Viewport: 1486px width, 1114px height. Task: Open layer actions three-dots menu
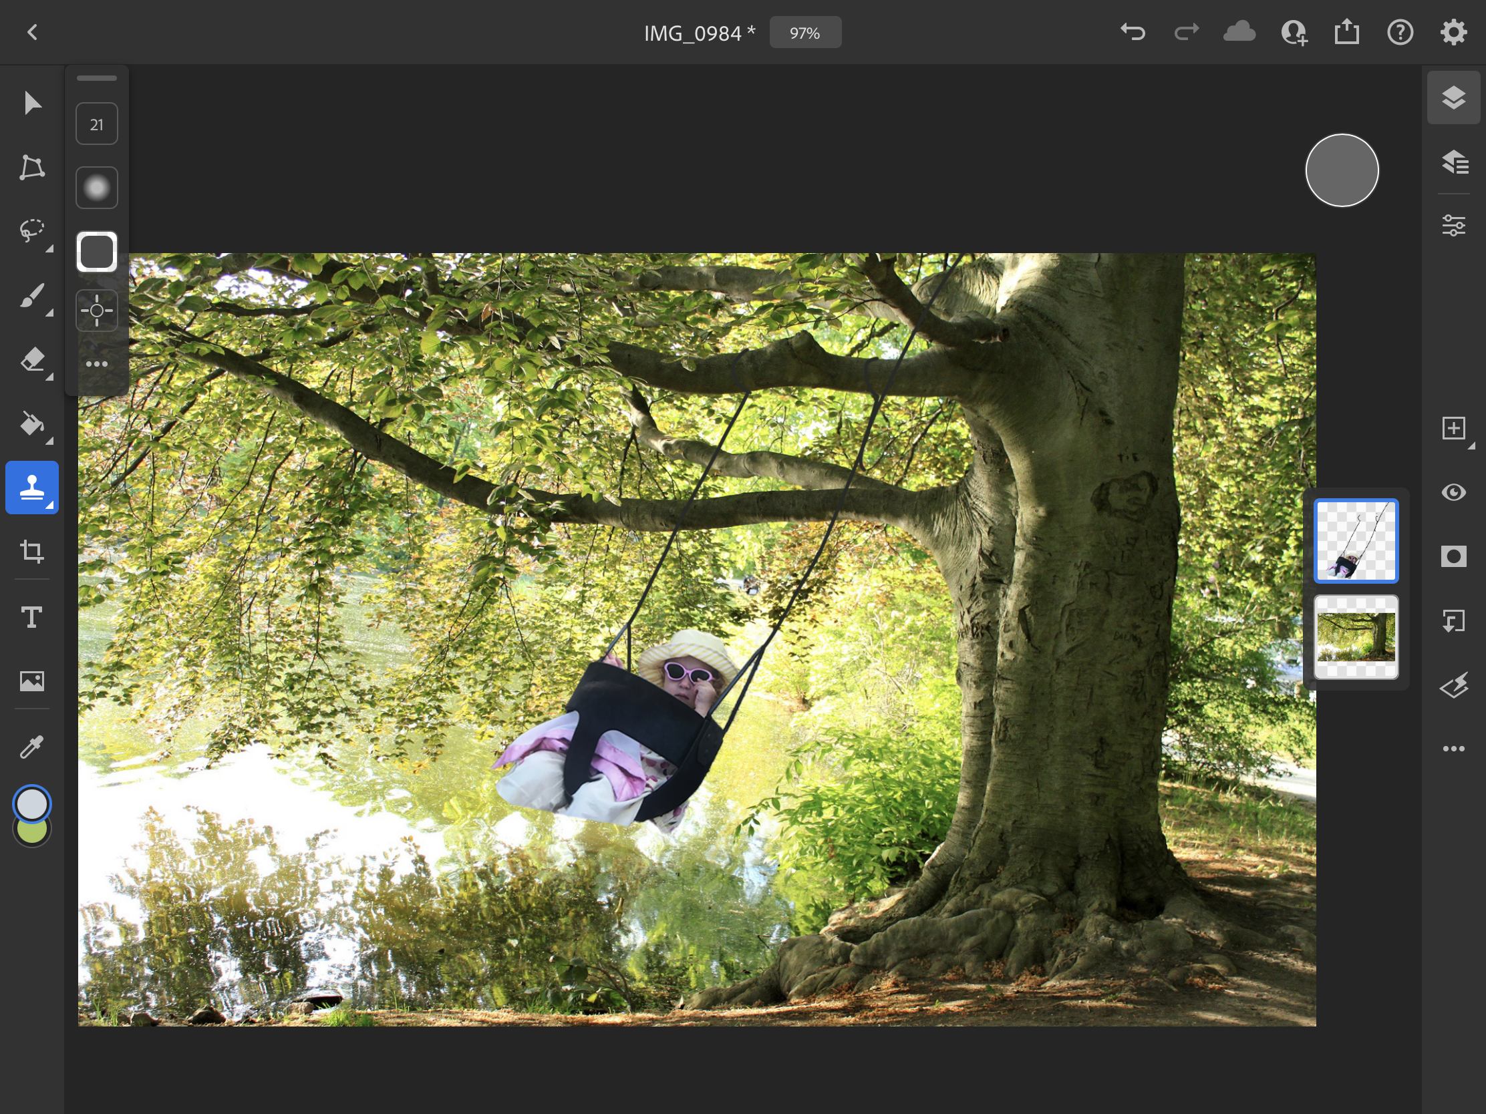[x=1453, y=749]
